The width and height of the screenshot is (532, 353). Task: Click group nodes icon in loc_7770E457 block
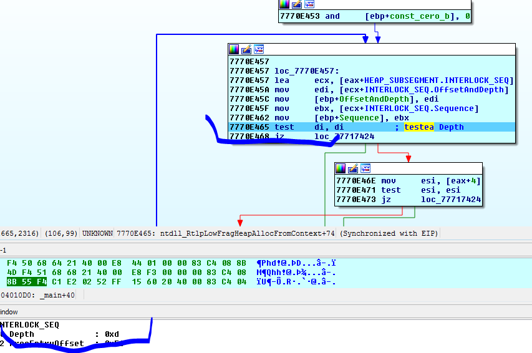(x=259, y=49)
